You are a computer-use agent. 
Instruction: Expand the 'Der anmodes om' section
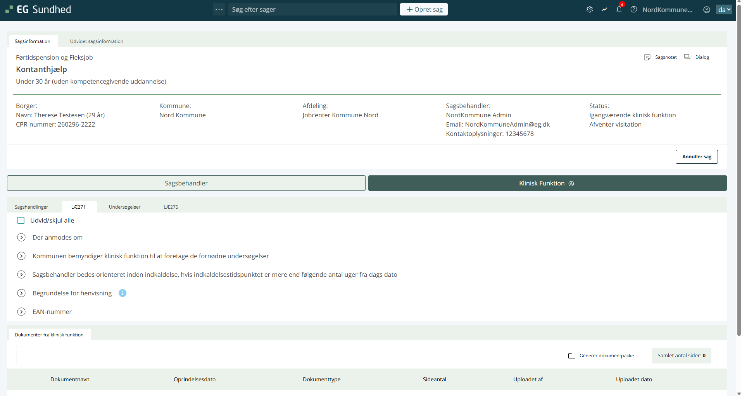tap(21, 237)
